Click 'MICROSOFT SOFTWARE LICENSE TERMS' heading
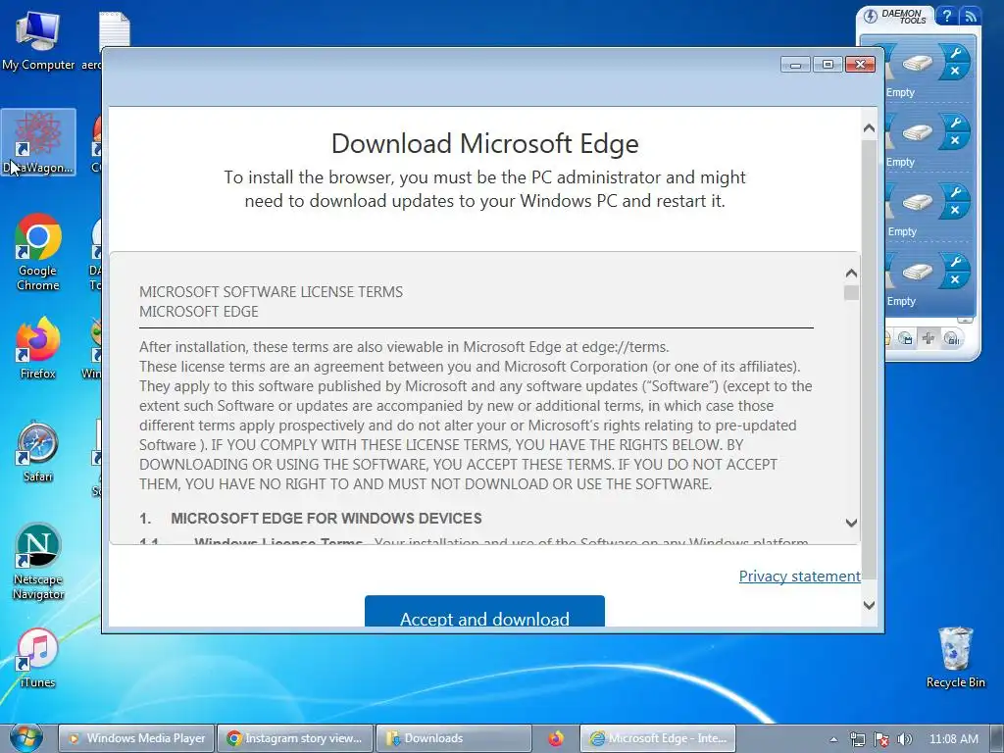The image size is (1004, 753). pyautogui.click(x=271, y=292)
